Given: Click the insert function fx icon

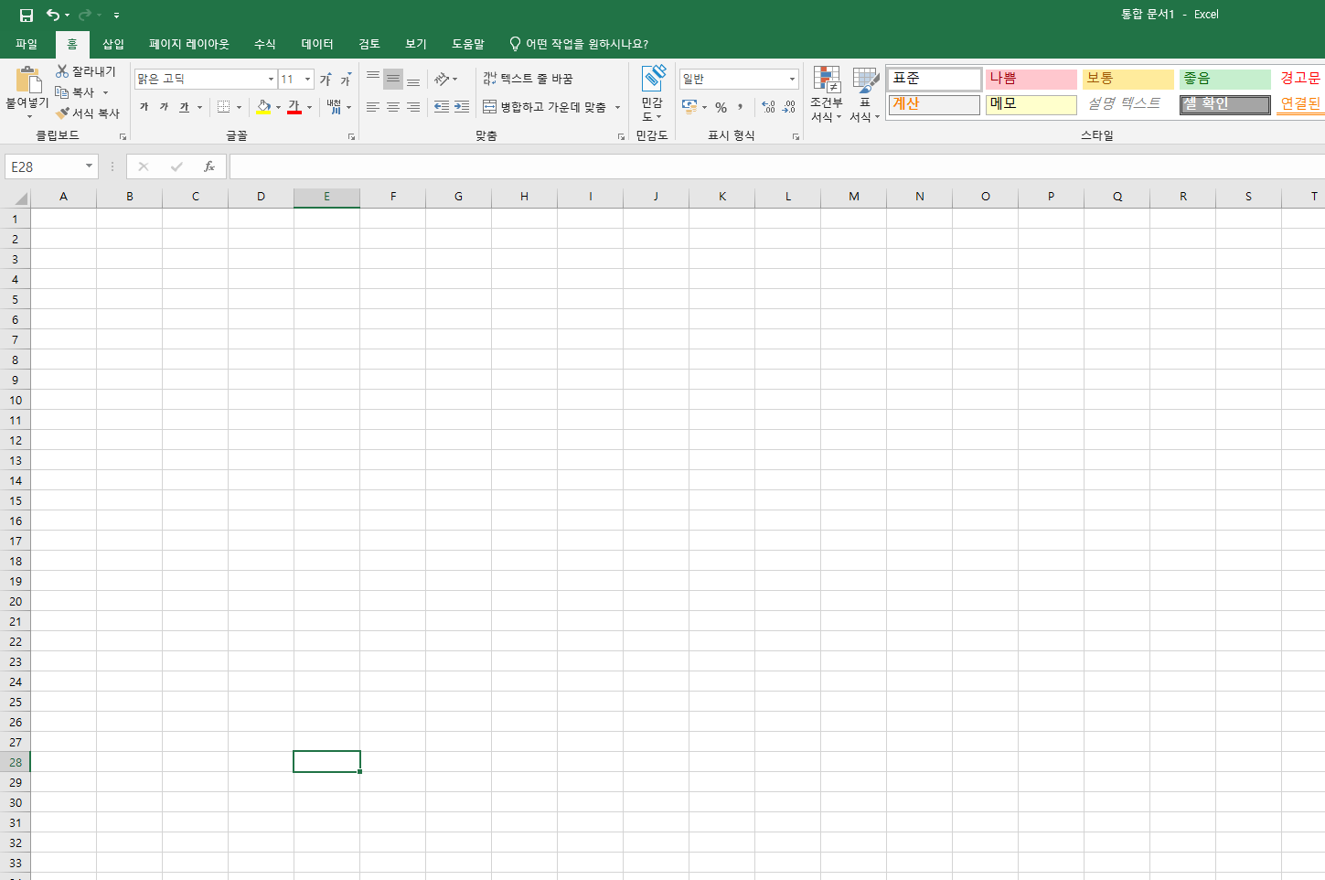Looking at the screenshot, I should 209,166.
